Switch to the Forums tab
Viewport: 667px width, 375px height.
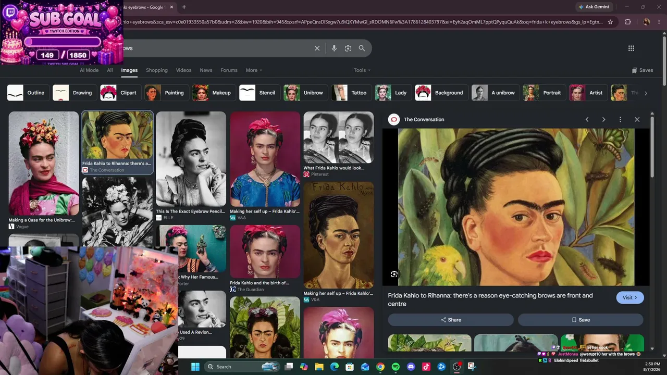pos(229,70)
